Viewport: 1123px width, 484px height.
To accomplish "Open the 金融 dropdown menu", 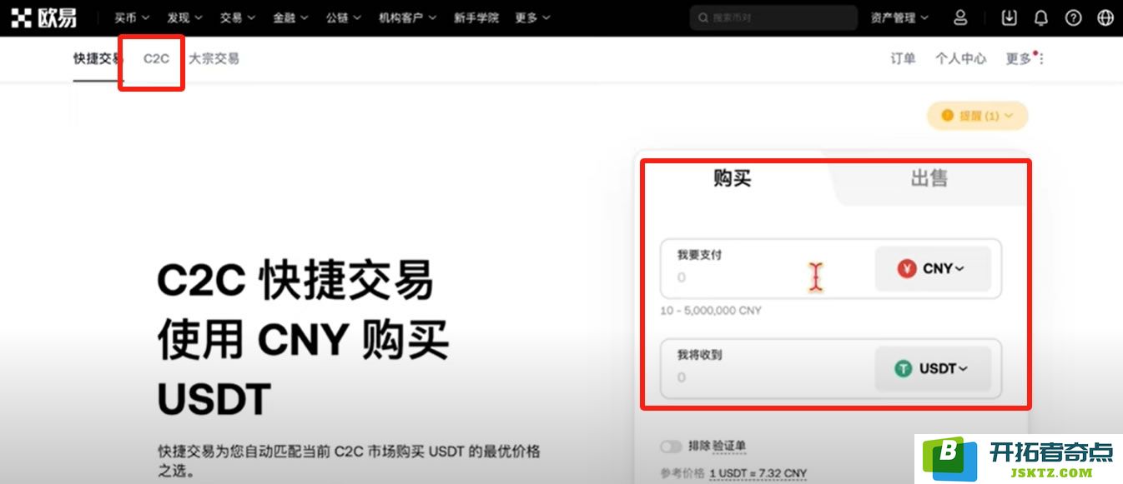I will click(x=290, y=17).
